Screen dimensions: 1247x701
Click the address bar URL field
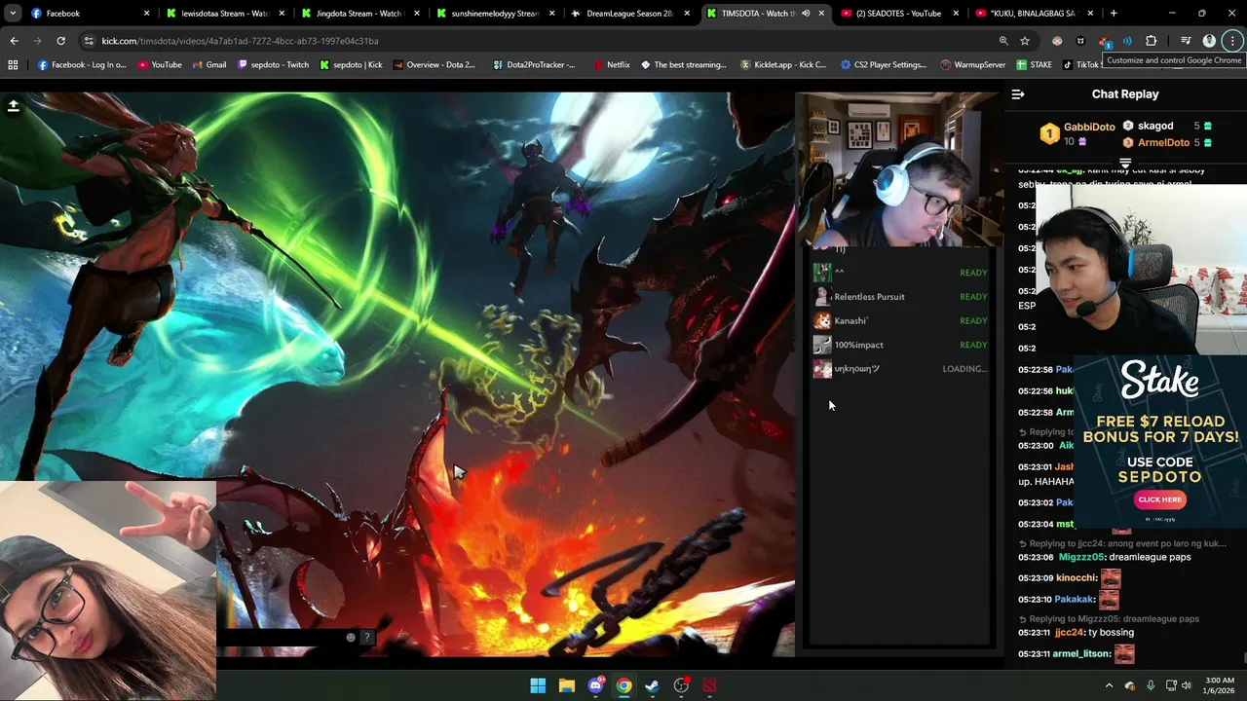coord(536,41)
